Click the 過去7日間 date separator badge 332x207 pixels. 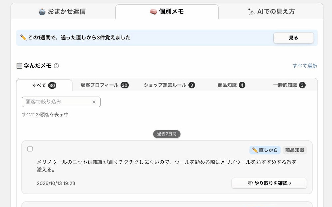[167, 134]
